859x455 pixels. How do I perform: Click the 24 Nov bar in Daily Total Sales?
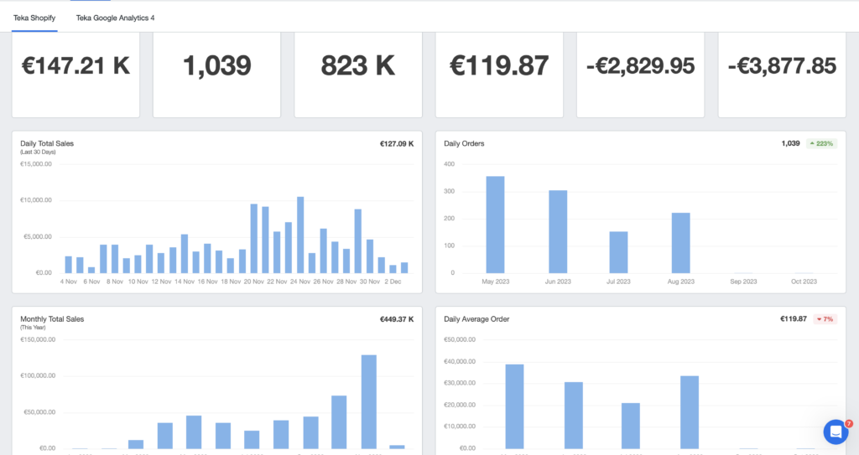[x=300, y=235]
